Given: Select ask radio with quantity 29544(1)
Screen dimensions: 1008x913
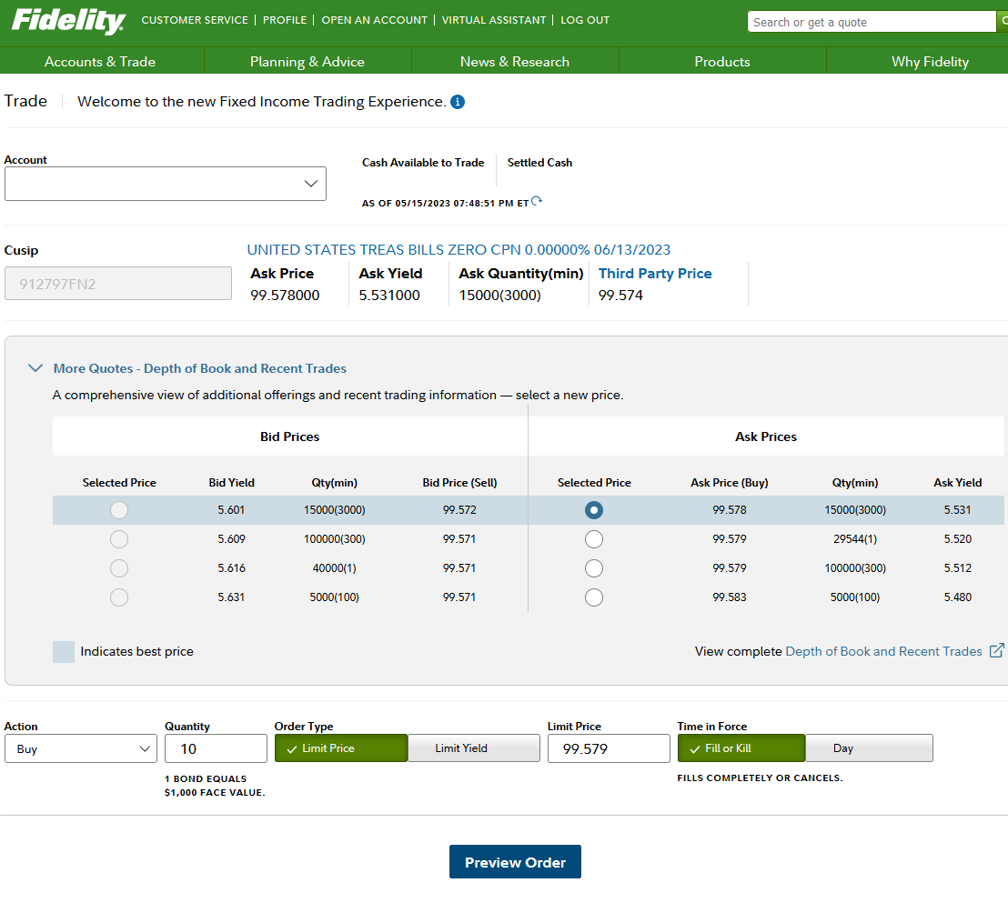Looking at the screenshot, I should (594, 539).
